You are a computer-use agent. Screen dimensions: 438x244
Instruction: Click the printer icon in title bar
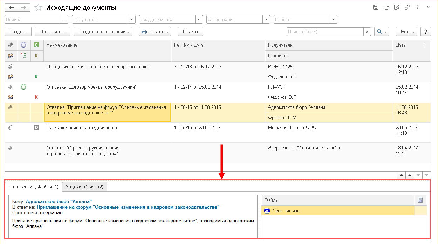click(x=386, y=7)
